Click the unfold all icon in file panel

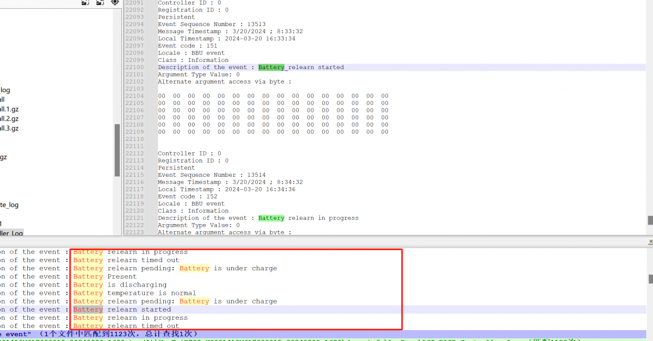(85, 2)
